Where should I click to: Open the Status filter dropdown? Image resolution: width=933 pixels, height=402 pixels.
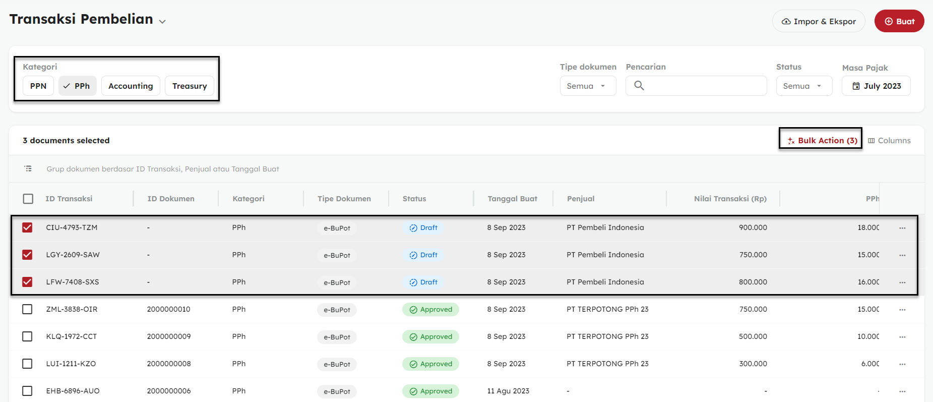pos(803,86)
